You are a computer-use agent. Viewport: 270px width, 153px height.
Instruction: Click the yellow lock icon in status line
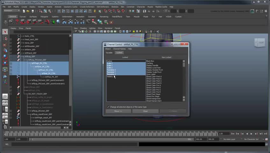[x=95, y=11]
